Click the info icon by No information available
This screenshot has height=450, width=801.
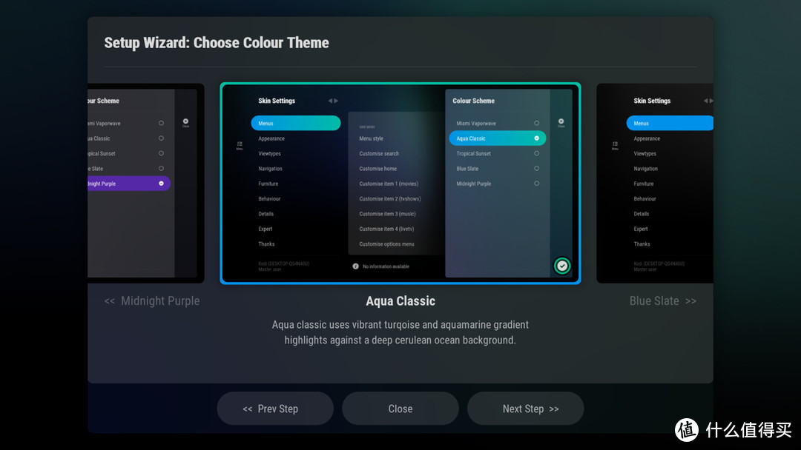pyautogui.click(x=355, y=266)
